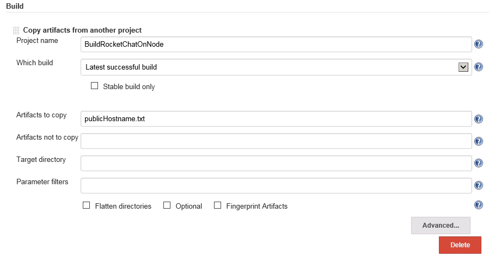Click the Latest successful build dropdown arrow
The width and height of the screenshot is (489, 263).
pos(463,67)
